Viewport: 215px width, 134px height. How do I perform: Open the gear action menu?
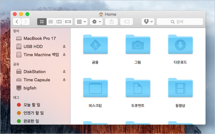96,22
